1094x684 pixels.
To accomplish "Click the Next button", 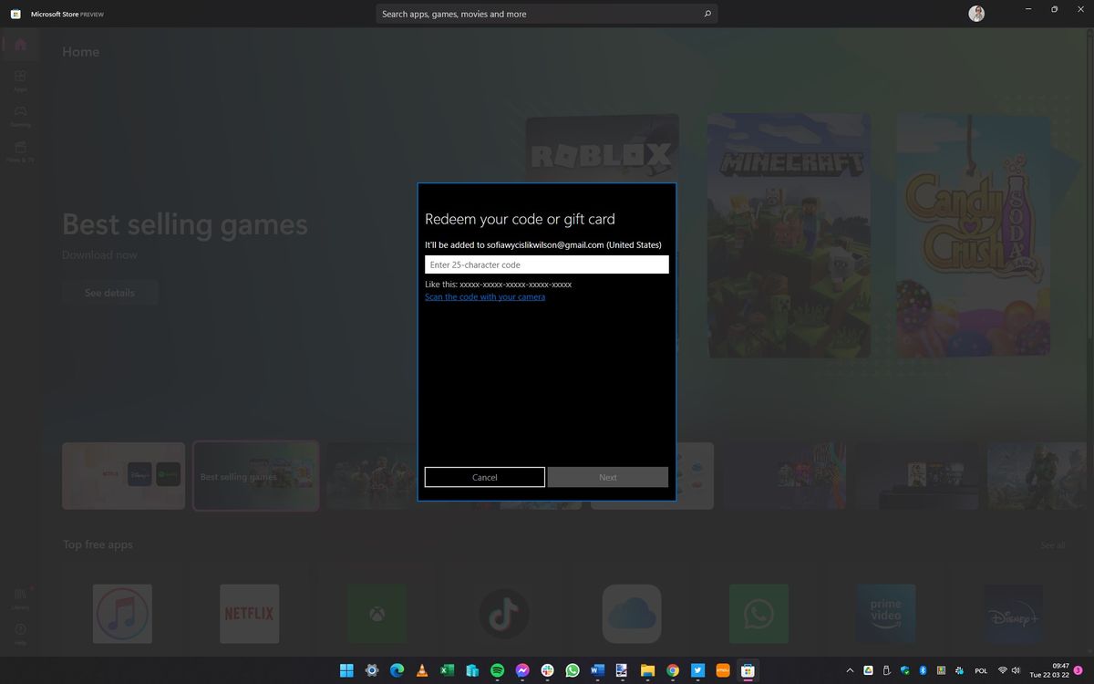I will (607, 477).
